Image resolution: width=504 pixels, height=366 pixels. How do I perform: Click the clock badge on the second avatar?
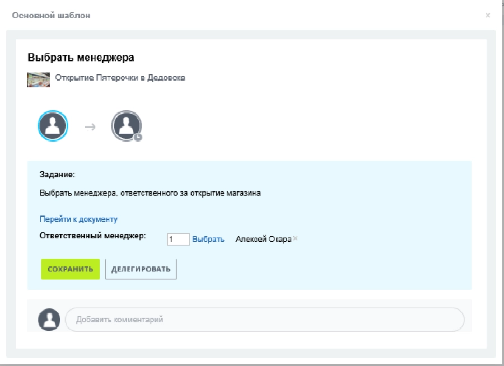point(138,137)
